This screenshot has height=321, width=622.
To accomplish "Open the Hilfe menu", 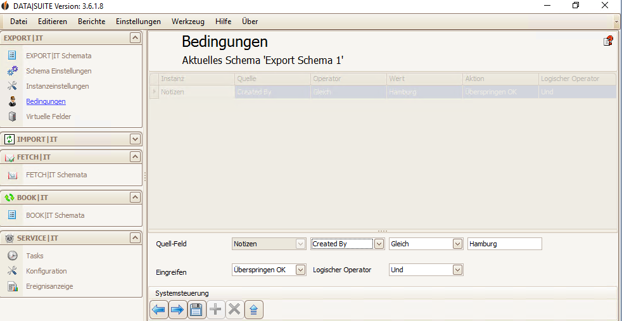I will pyautogui.click(x=224, y=22).
